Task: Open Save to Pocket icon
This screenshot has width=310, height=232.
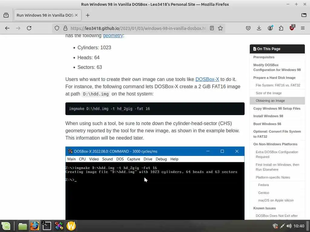Action: pyautogui.click(x=248, y=28)
